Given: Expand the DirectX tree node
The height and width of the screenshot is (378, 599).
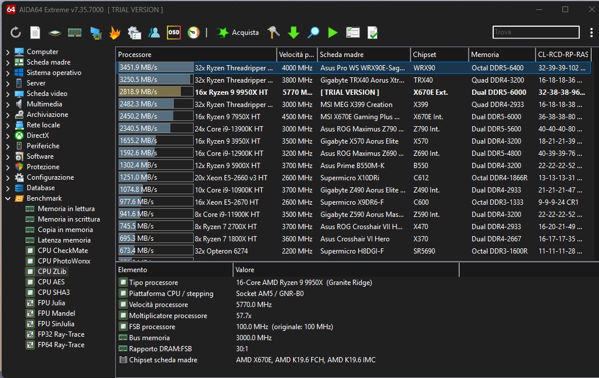Looking at the screenshot, I should click(x=8, y=135).
